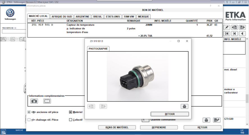Viewport: 249px width, 135px height.
Task: Step back with the single-bar left arrow
Action: pyautogui.click(x=234, y=33)
